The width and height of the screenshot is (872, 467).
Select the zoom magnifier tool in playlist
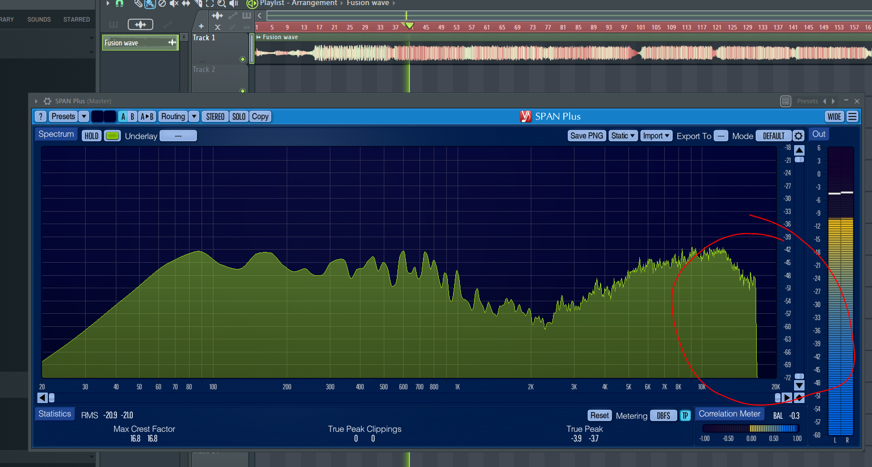click(221, 3)
